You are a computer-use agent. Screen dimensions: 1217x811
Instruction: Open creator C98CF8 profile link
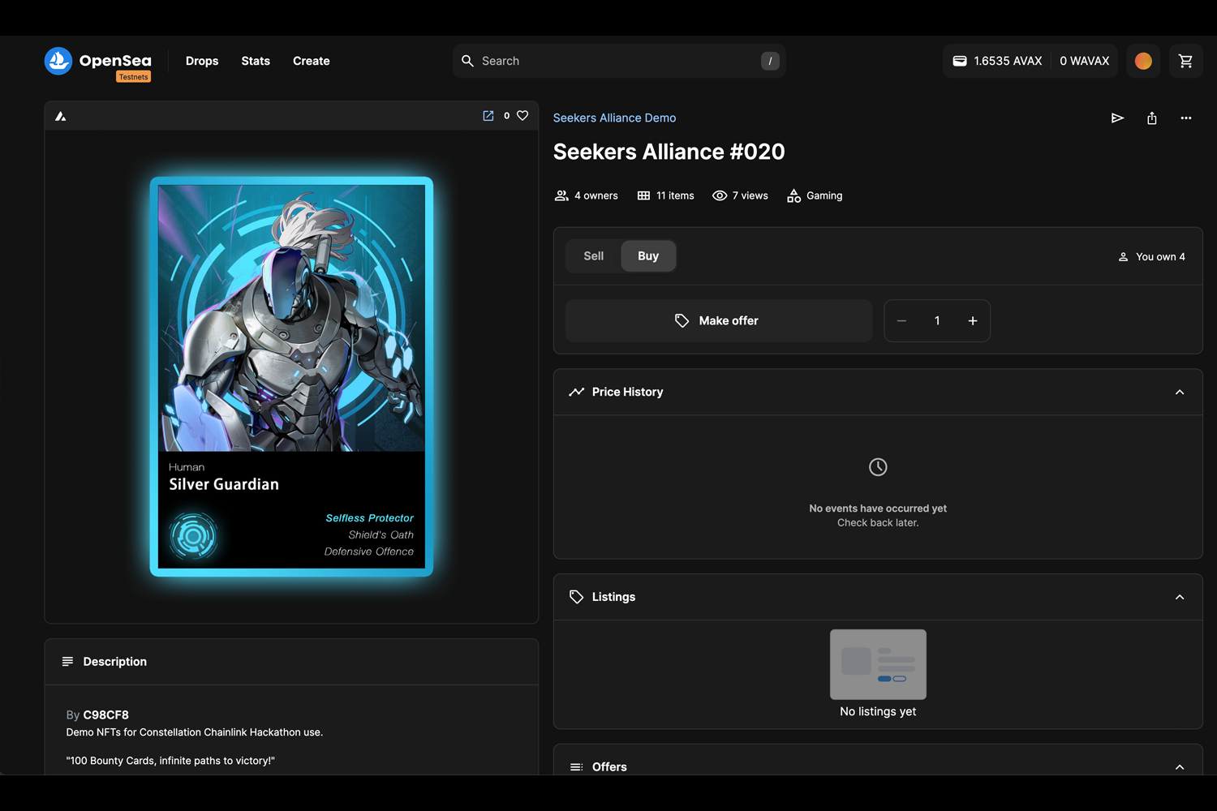105,714
